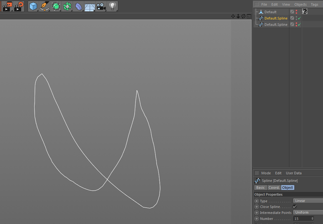Switch to the Basic tab
Screen dimensions: 323x224
(x=260, y=188)
